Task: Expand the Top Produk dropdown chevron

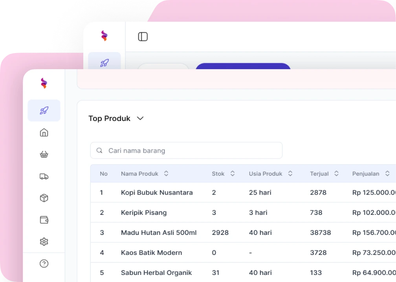Action: (x=140, y=118)
